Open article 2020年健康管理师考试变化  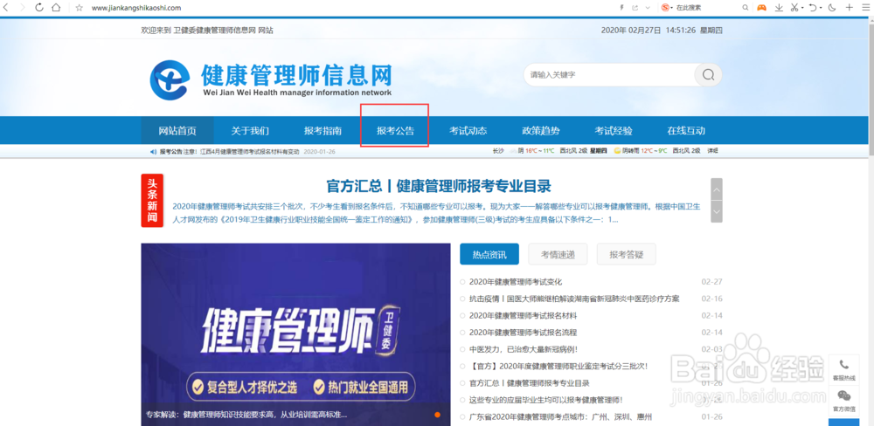coord(516,282)
